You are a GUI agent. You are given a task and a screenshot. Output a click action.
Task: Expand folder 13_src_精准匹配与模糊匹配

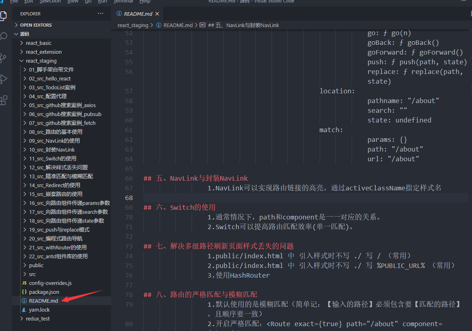tap(25, 176)
